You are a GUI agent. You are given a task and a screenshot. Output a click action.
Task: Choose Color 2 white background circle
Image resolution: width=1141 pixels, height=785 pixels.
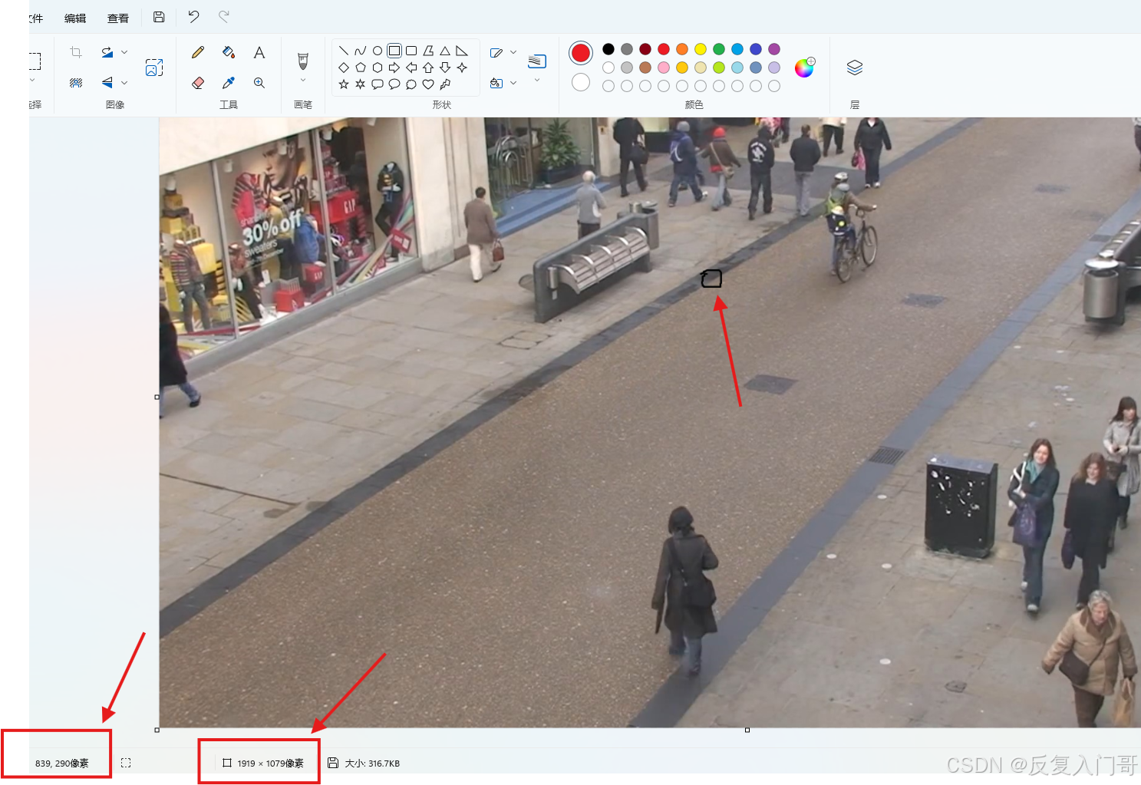[581, 82]
